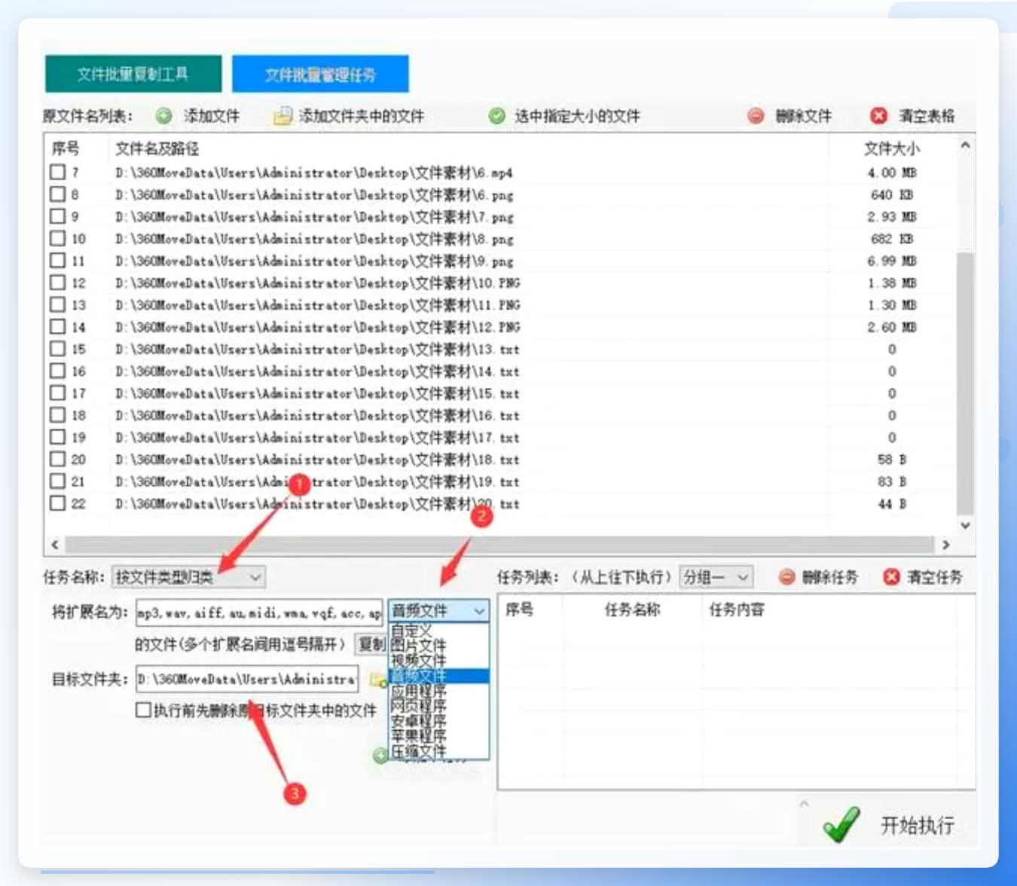1017x886 pixels.
Task: Click the 序号 column header in file list
Action: pos(66,148)
